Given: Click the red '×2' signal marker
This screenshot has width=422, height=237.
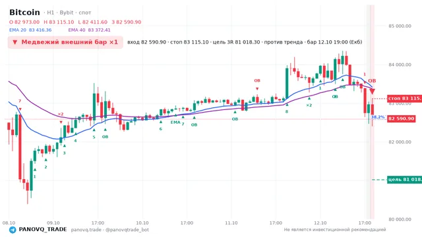Looking at the screenshot, I should 61,114.
